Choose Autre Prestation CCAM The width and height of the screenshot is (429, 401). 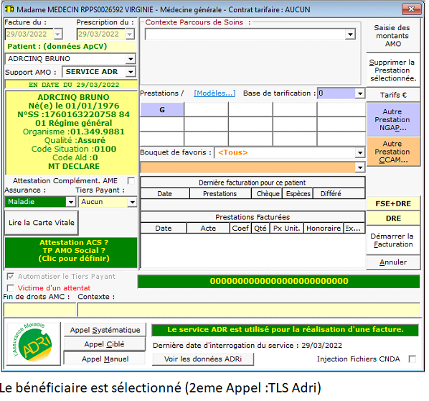[393, 152]
